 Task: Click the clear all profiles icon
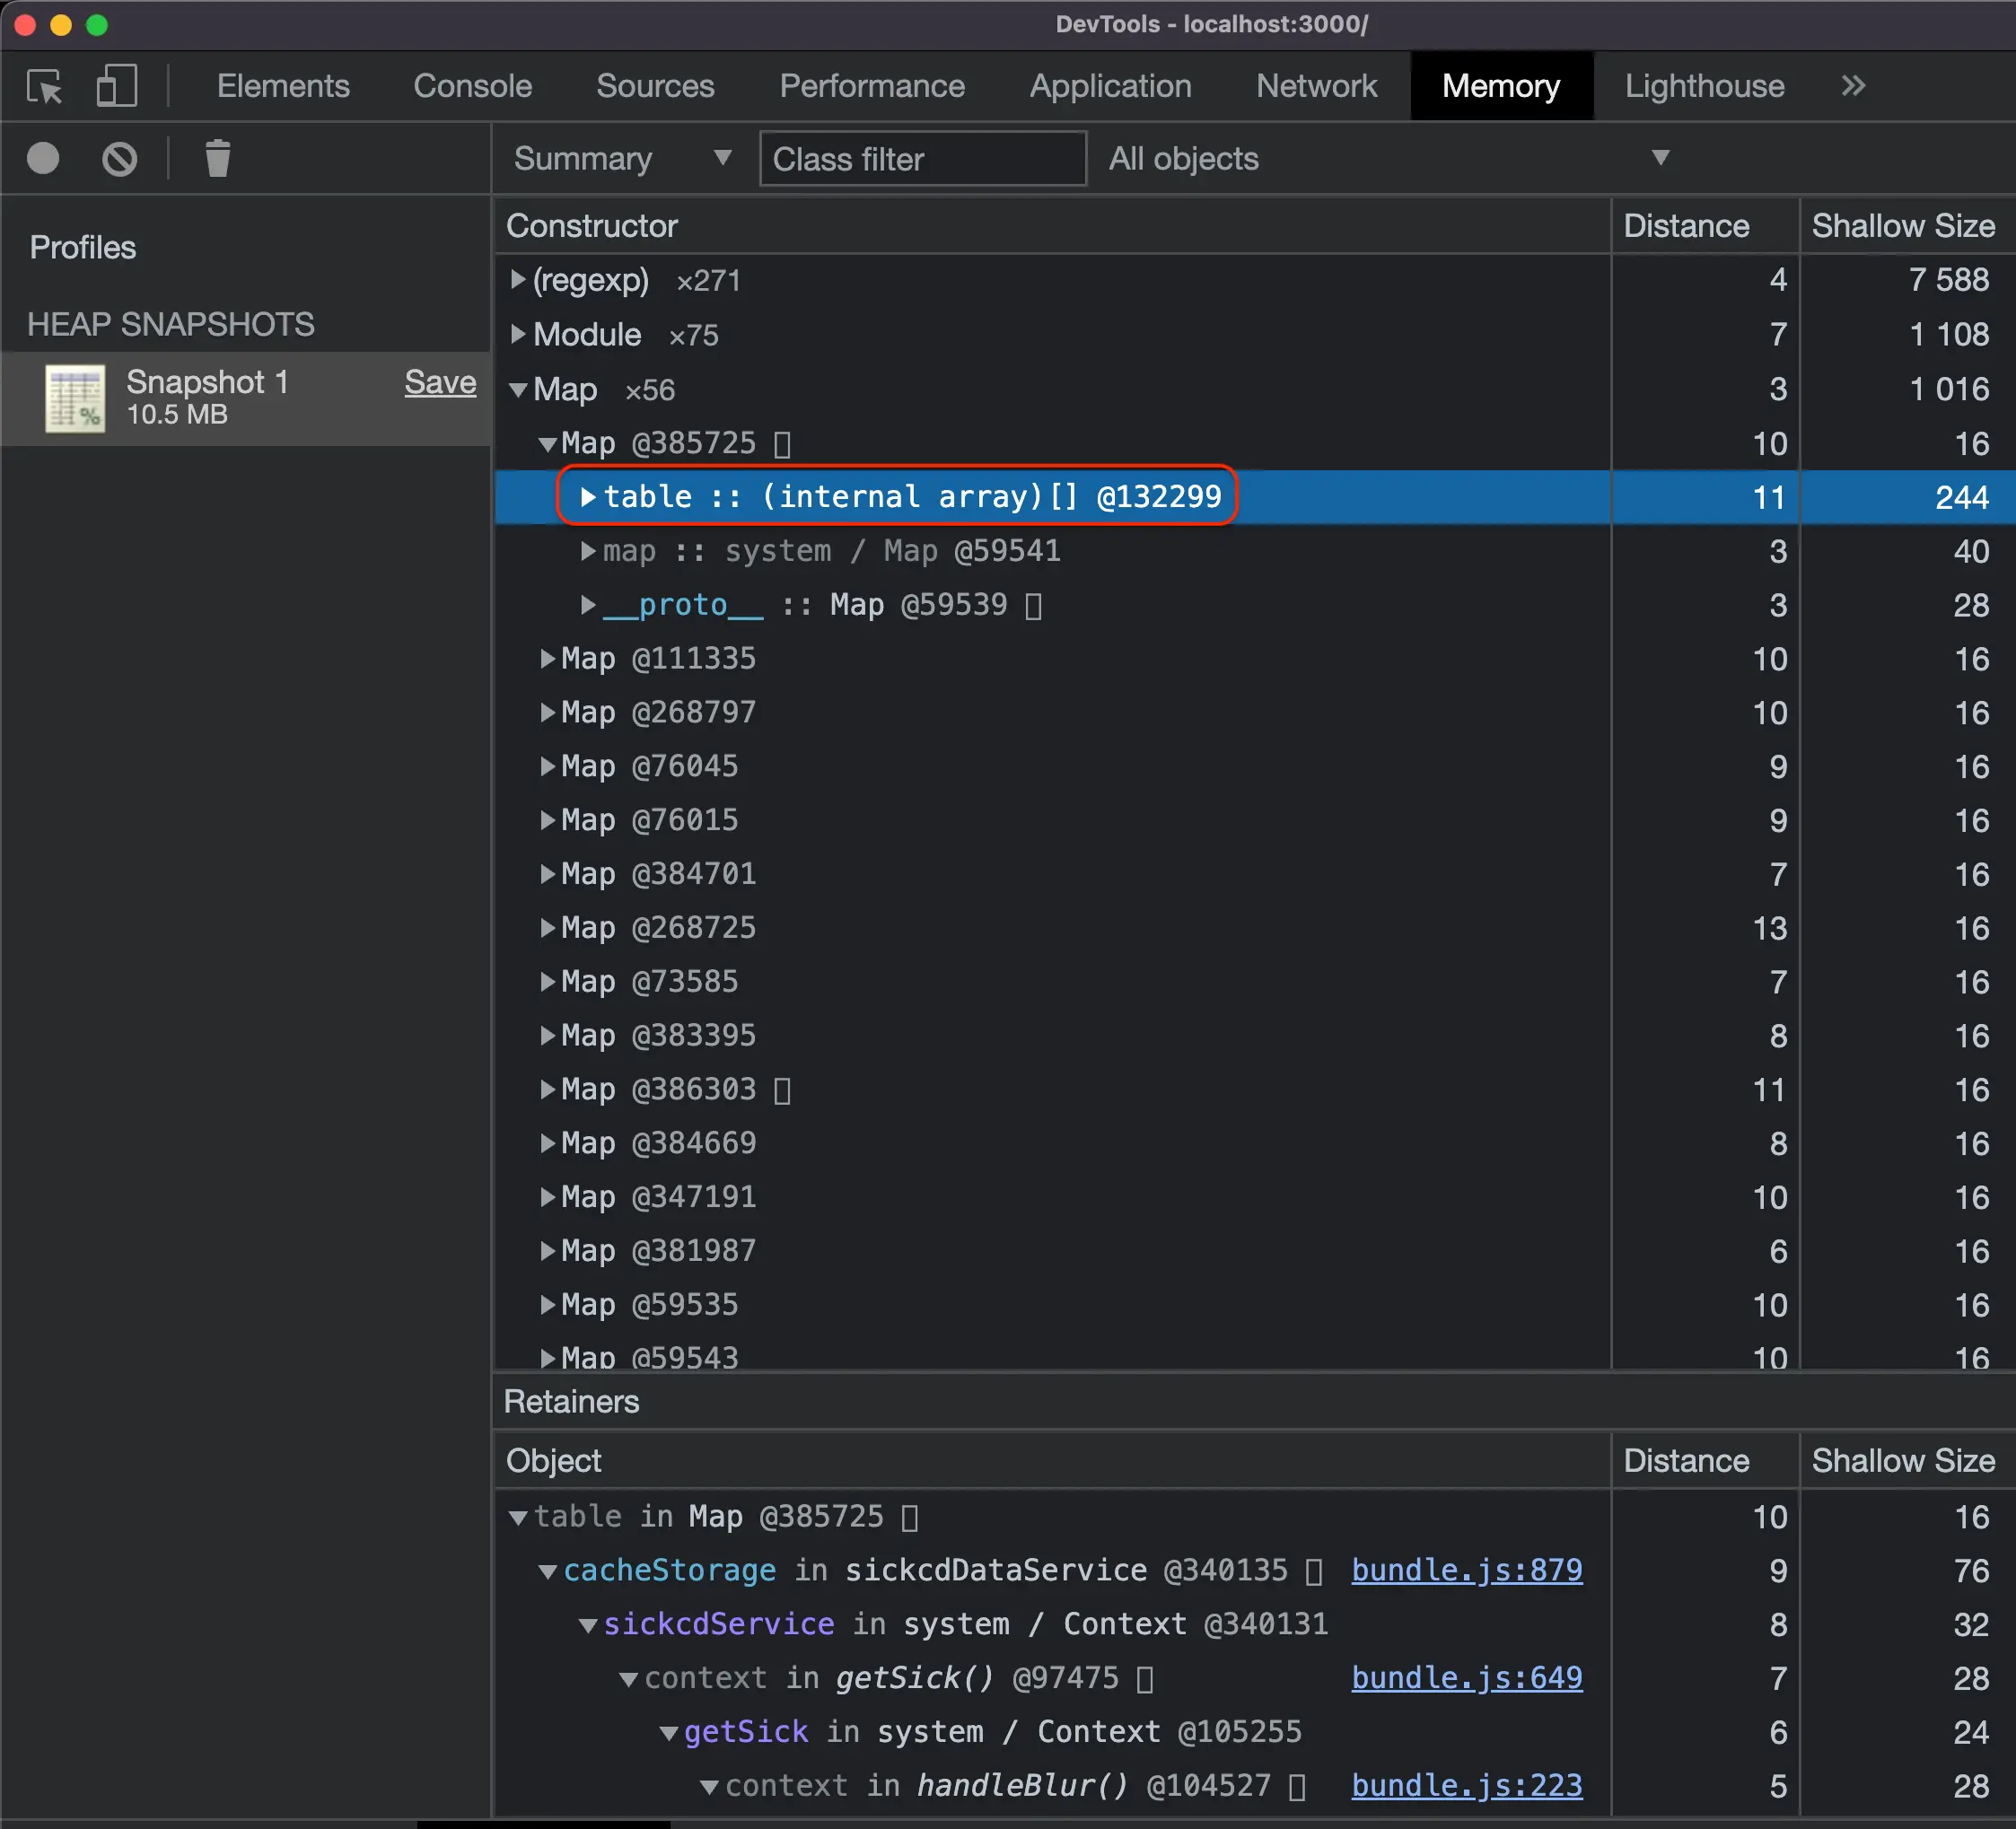tap(119, 158)
